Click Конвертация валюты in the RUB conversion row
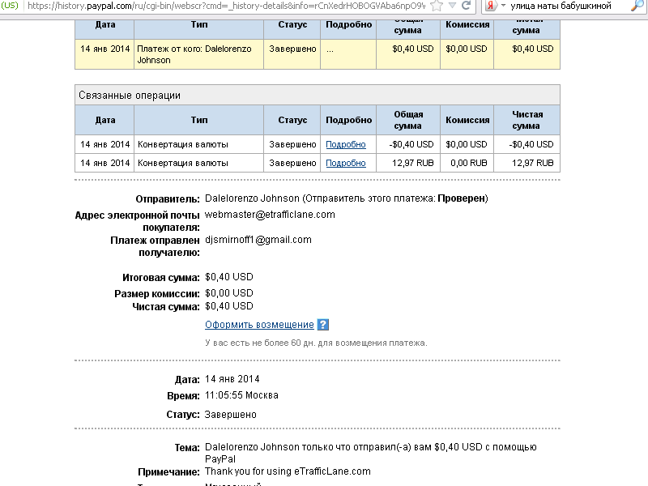The height and width of the screenshot is (486, 648). coord(183,163)
